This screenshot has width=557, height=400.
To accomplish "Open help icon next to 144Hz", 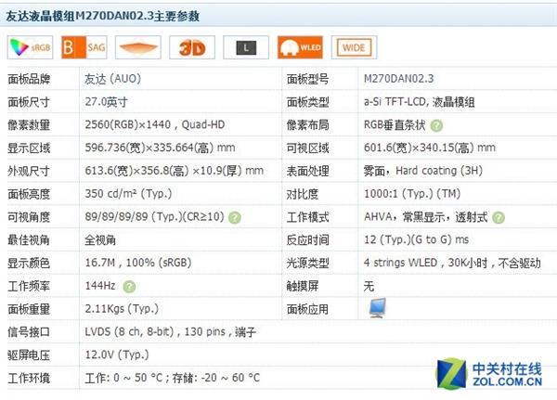I will 126,287.
